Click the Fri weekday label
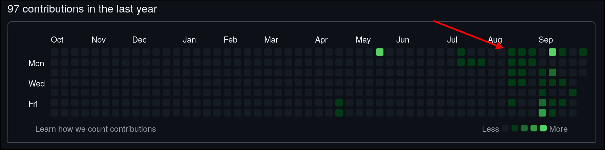The width and height of the screenshot is (605, 150). click(x=33, y=104)
